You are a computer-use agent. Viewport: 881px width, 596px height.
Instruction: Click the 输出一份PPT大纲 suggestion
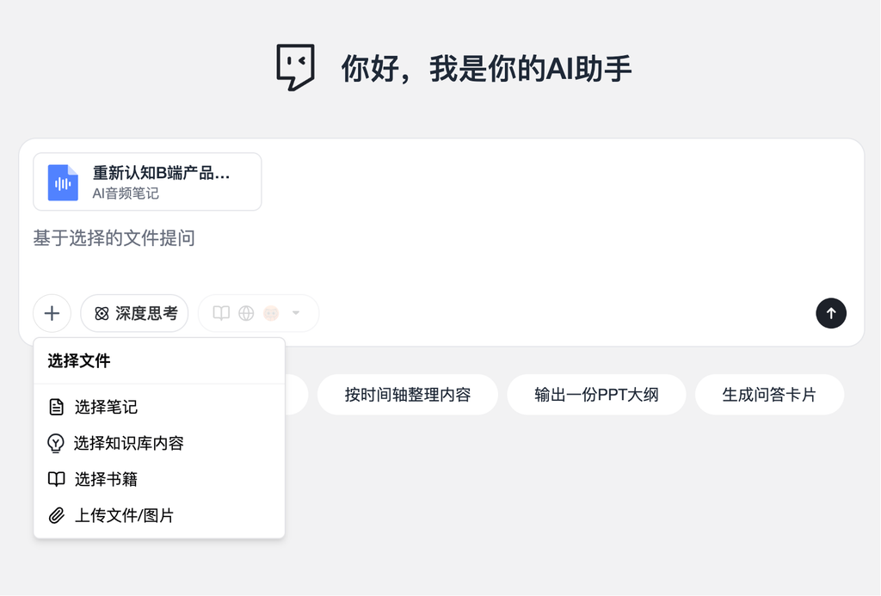[596, 395]
